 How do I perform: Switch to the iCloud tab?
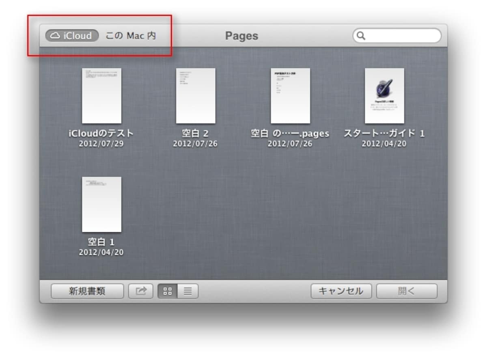tap(72, 36)
